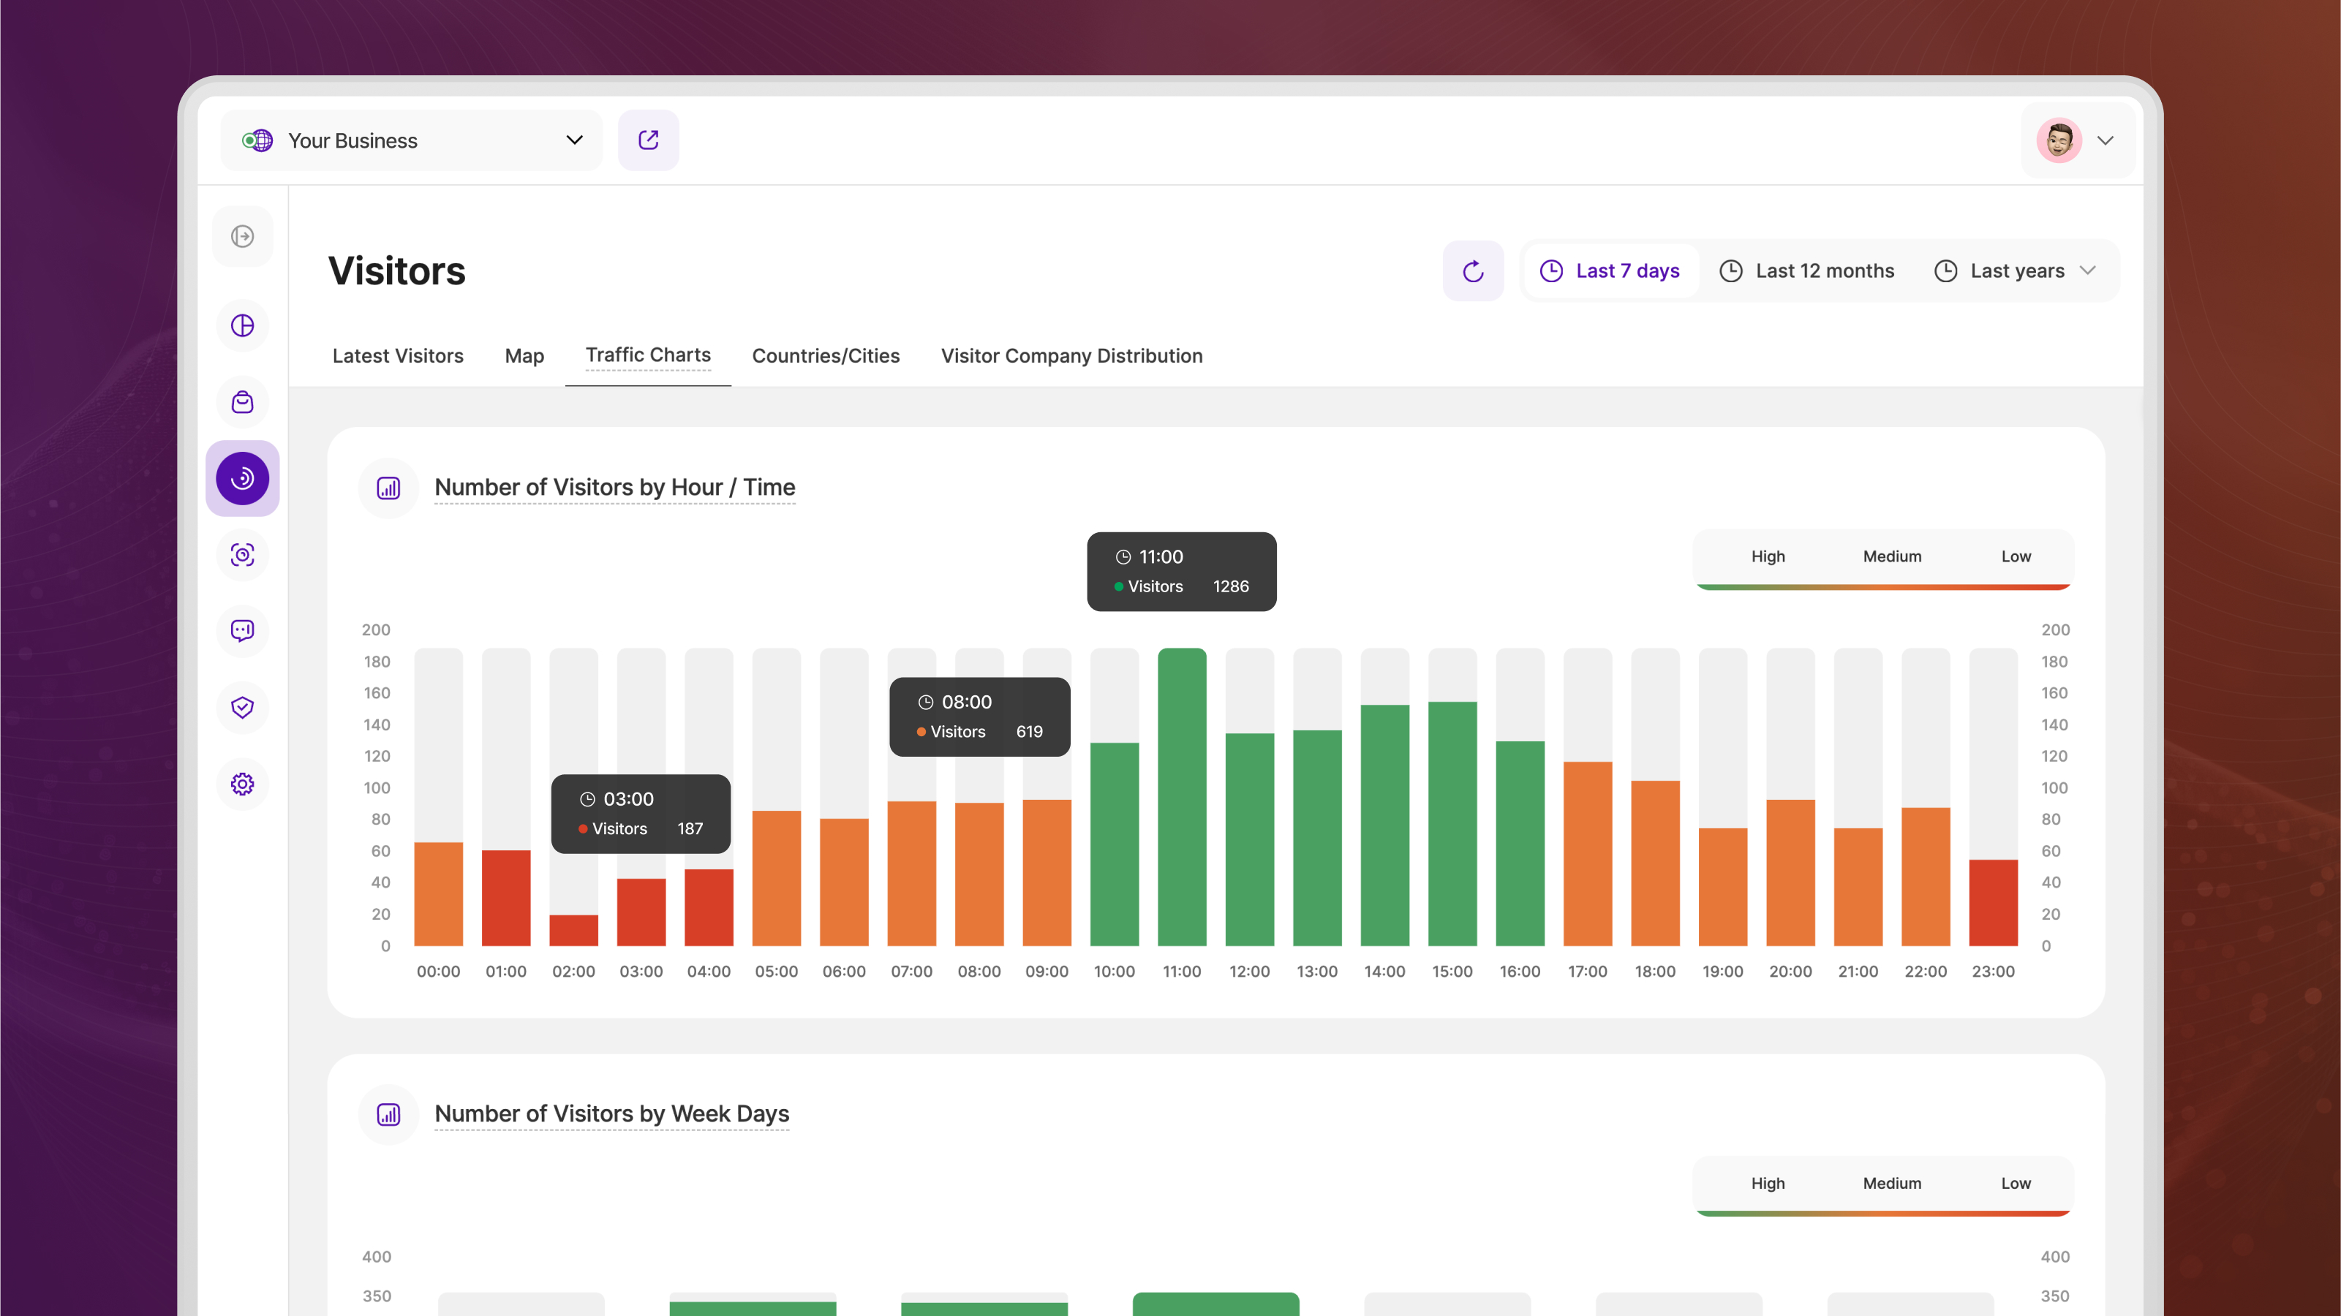Click Low in the hourly chart legend

coord(2016,556)
